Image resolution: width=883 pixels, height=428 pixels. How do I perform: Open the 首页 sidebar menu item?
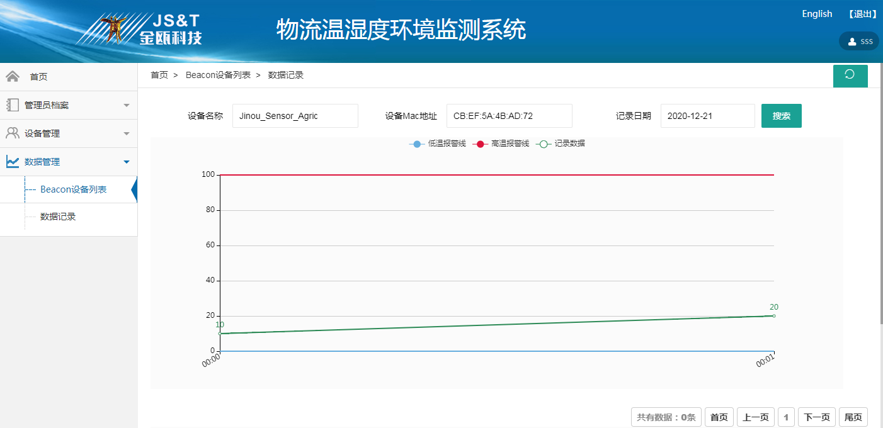[x=69, y=77]
